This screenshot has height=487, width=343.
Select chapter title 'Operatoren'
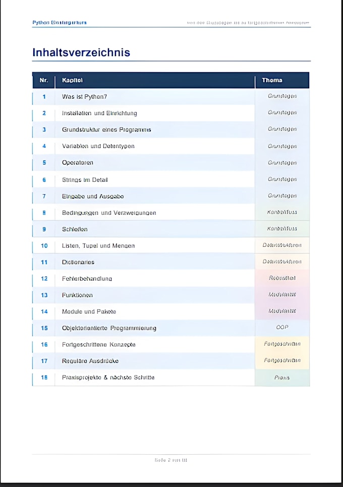(x=77, y=163)
